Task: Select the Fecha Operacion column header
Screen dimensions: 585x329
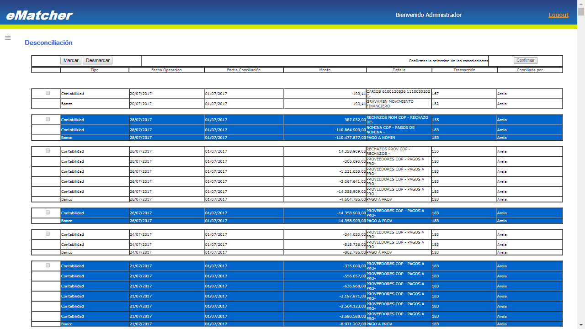Action: pyautogui.click(x=166, y=70)
